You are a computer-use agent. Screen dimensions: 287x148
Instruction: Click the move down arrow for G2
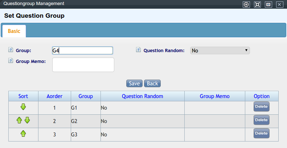[27, 120]
